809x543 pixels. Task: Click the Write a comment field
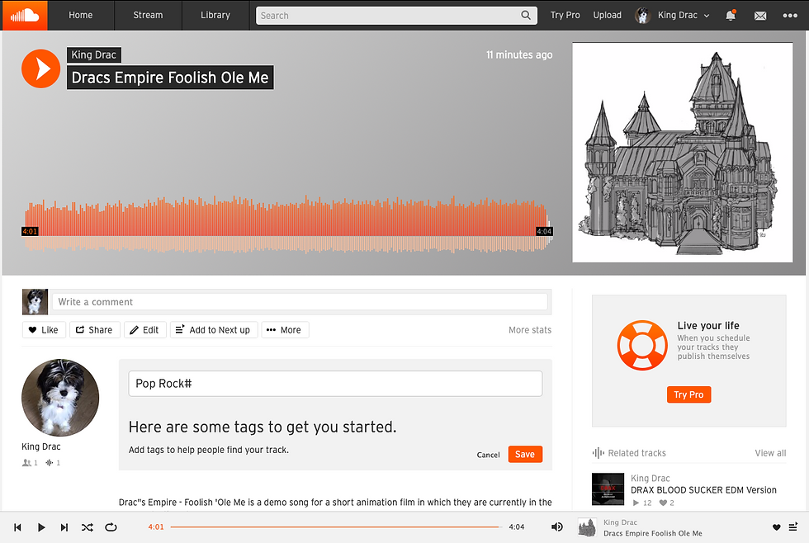pos(300,302)
